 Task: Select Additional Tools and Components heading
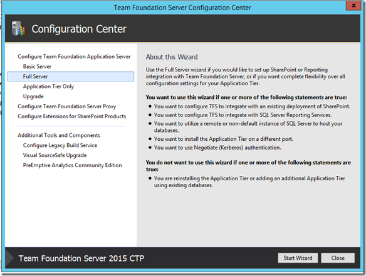59,135
